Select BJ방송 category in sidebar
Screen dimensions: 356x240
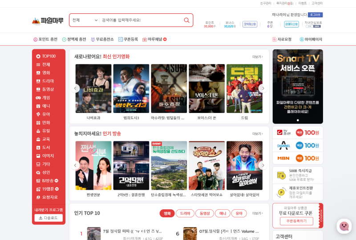[47, 180]
